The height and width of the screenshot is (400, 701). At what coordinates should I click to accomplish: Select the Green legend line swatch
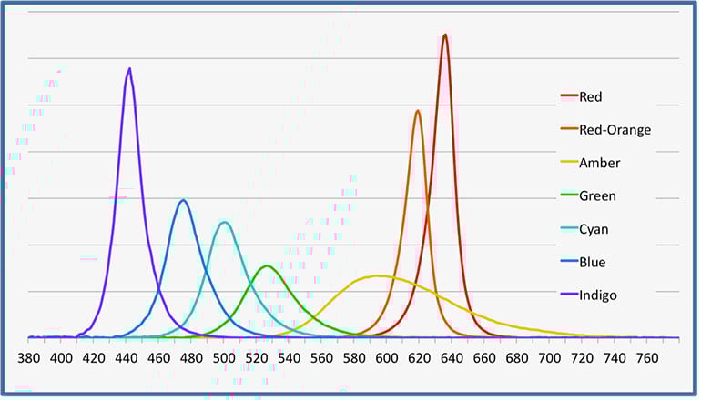tap(570, 195)
